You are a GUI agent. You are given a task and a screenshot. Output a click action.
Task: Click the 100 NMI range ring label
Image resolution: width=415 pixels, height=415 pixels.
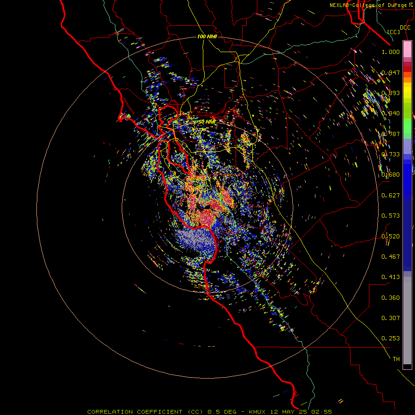pyautogui.click(x=207, y=36)
